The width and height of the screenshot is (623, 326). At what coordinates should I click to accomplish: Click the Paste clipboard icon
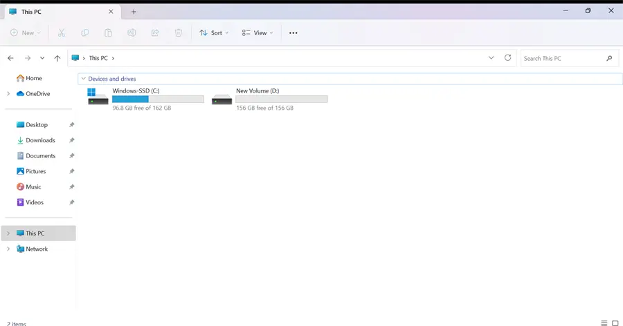108,33
